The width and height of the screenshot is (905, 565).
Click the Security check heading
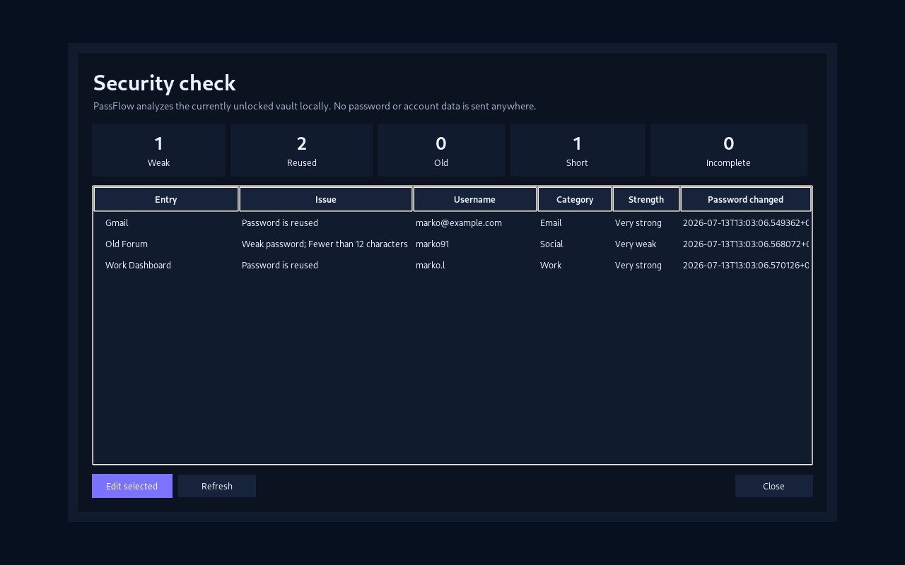point(165,83)
